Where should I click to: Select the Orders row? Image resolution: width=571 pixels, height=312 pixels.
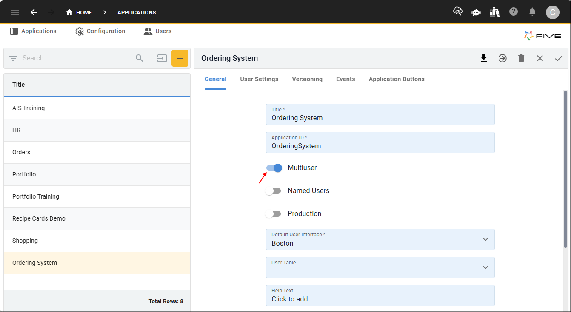97,152
